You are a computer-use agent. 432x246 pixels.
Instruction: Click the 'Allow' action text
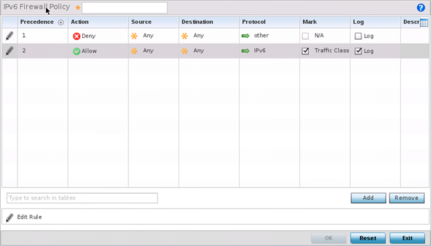click(x=89, y=51)
